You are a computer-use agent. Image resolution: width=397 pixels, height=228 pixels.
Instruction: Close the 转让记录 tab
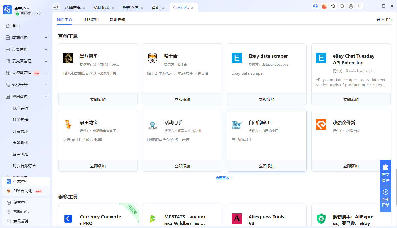pos(113,8)
